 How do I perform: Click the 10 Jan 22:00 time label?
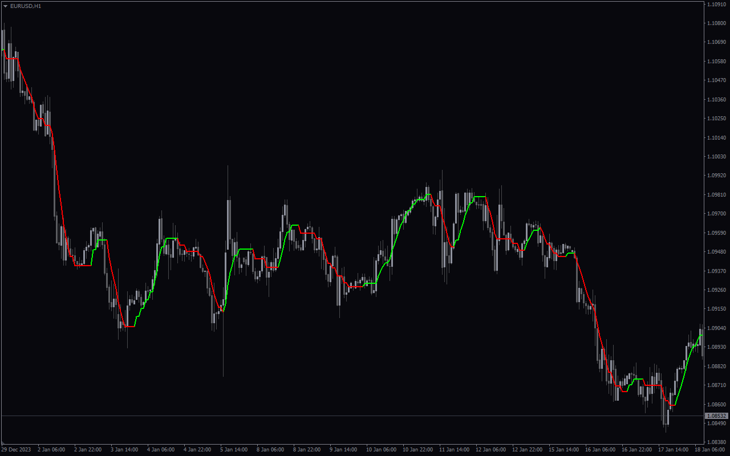tap(417, 450)
